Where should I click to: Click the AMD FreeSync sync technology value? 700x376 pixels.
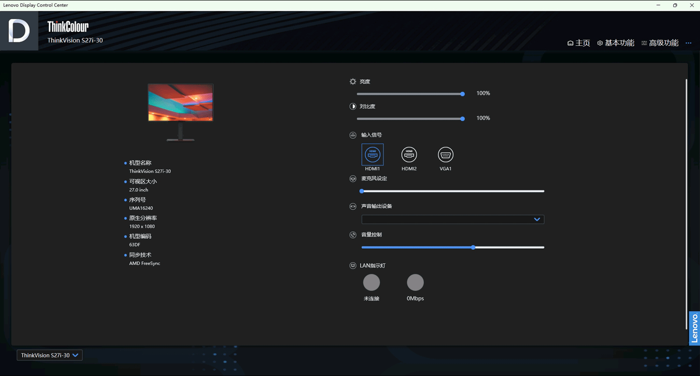[145, 263]
